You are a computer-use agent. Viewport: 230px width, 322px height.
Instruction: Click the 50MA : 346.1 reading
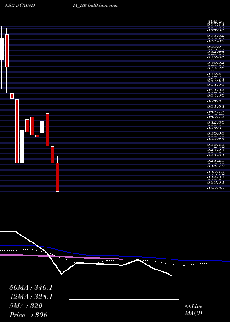[x=31, y=287]
